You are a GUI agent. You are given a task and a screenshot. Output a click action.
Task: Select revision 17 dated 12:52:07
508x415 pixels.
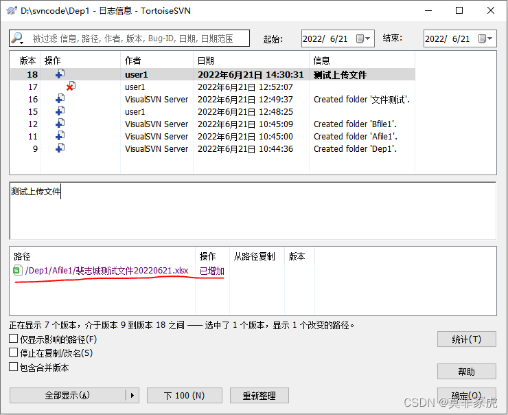(213, 87)
